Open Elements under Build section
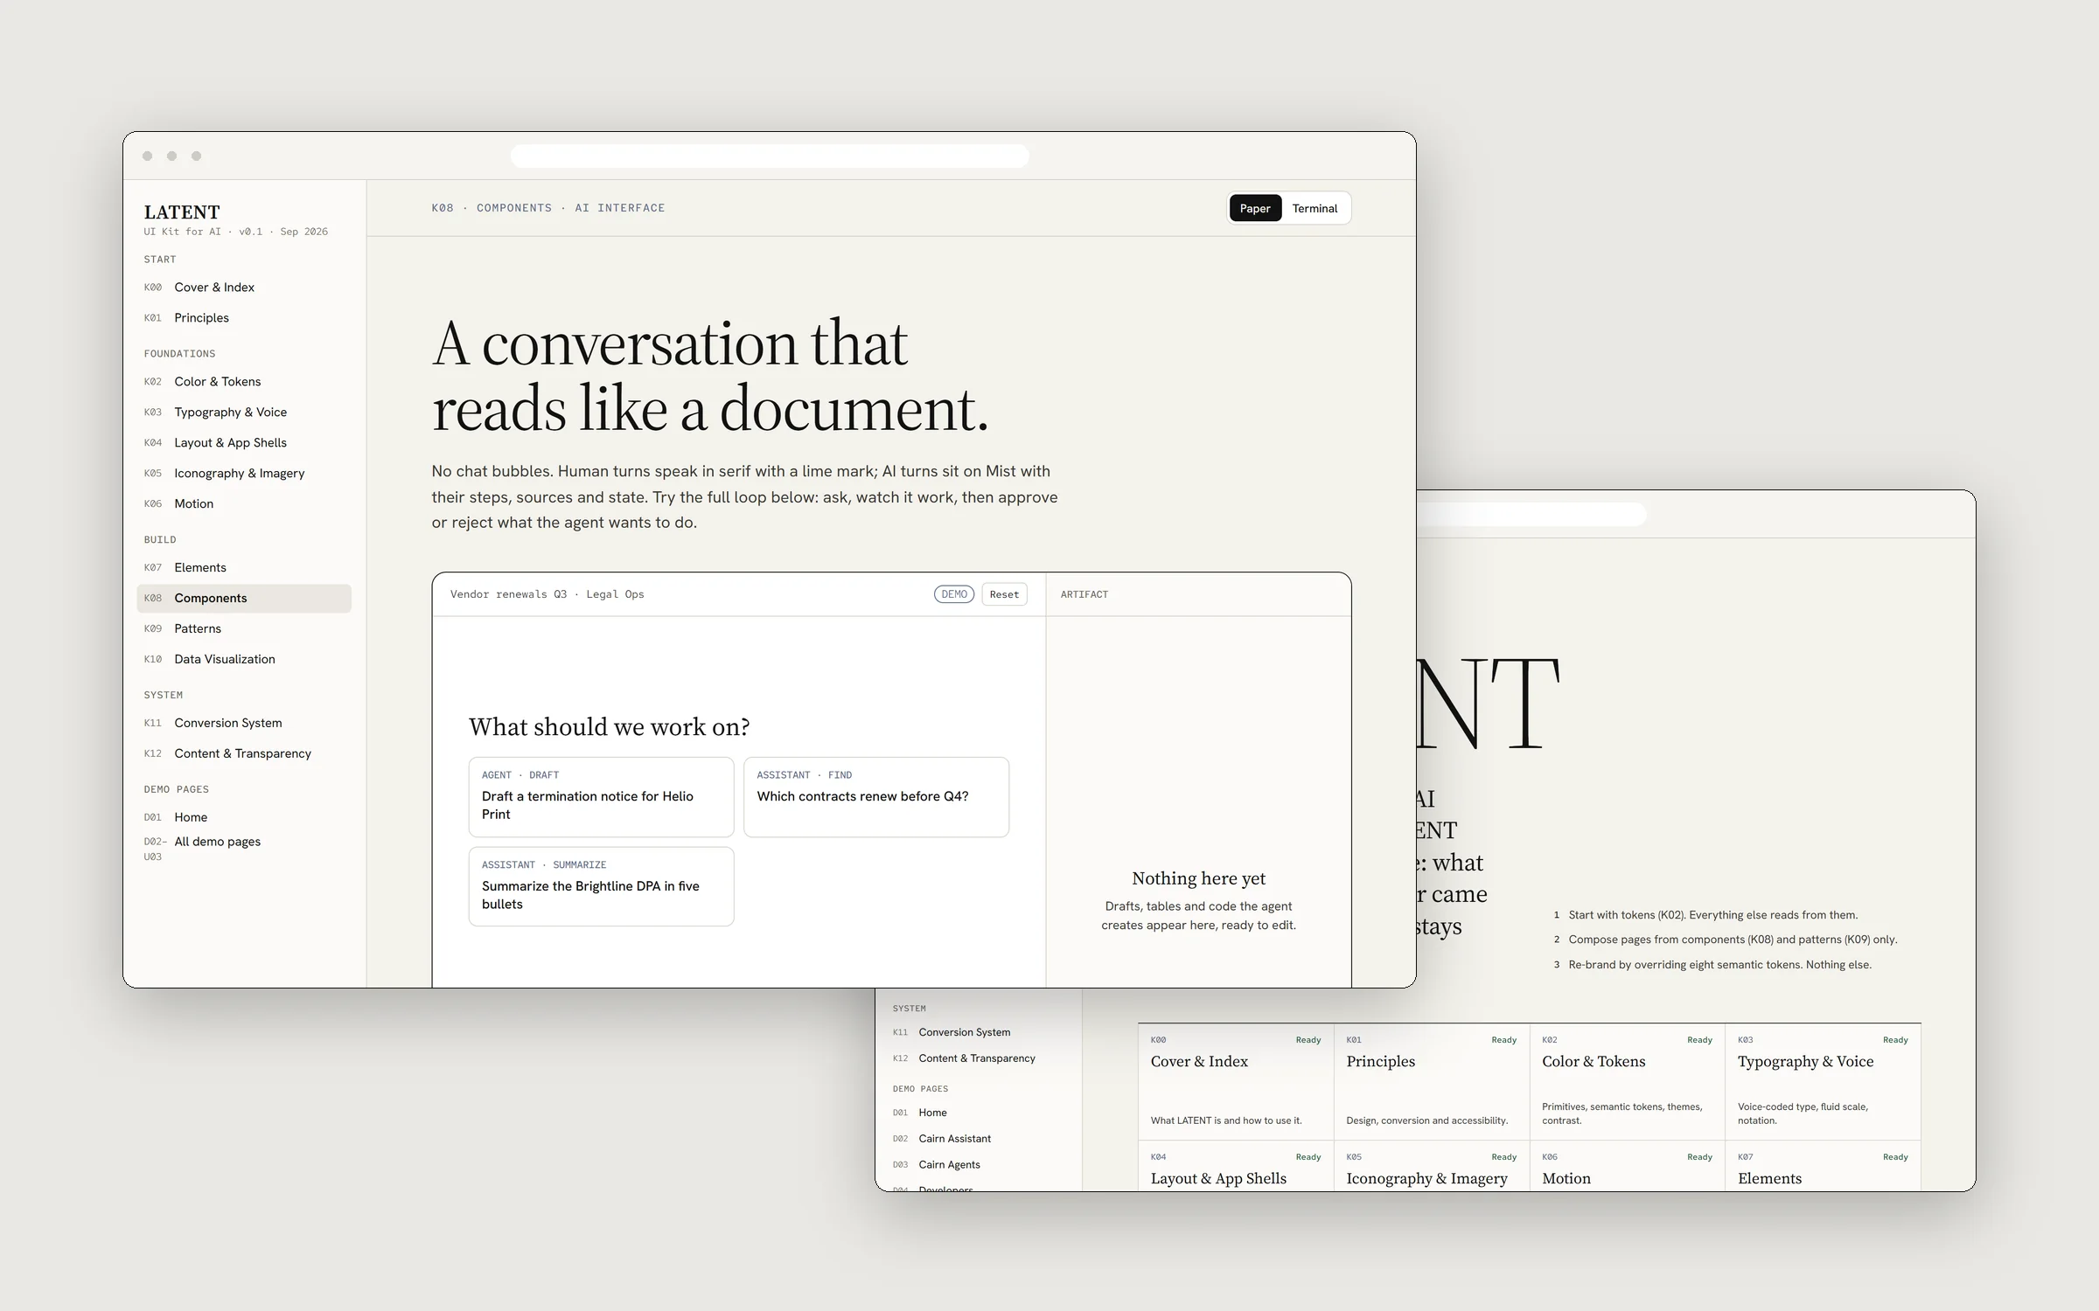Screen dimensions: 2099x1311 click(244, 567)
